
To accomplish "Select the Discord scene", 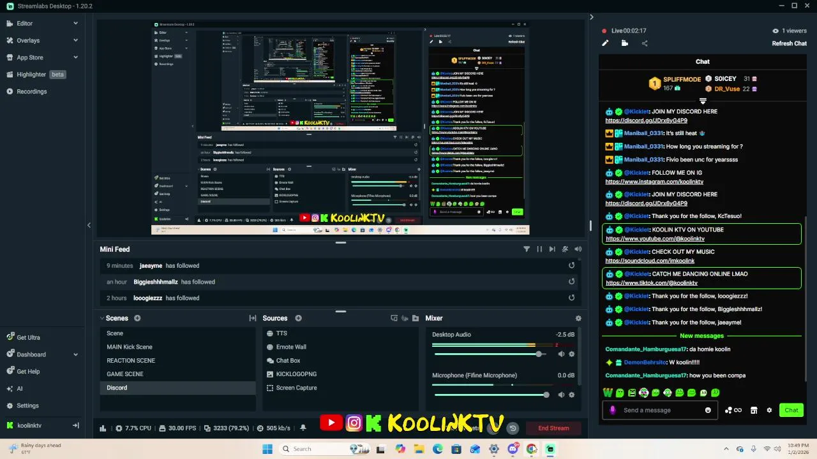I will pyautogui.click(x=177, y=388).
